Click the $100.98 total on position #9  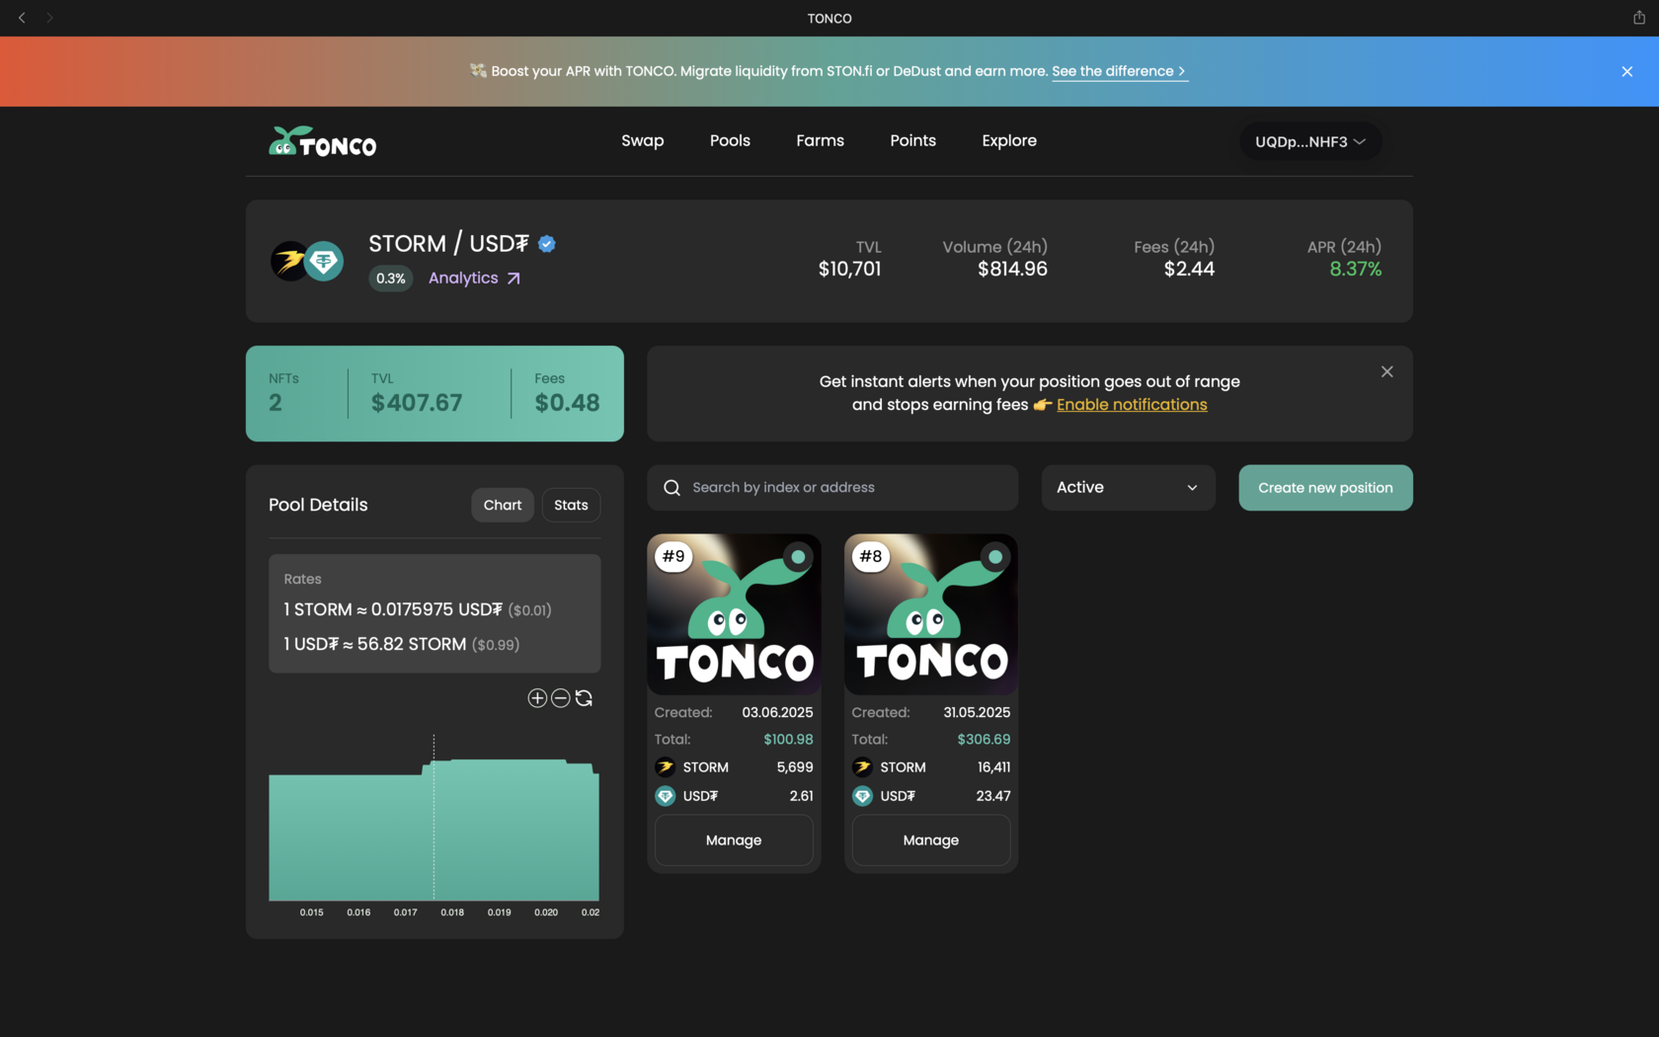[x=788, y=740]
